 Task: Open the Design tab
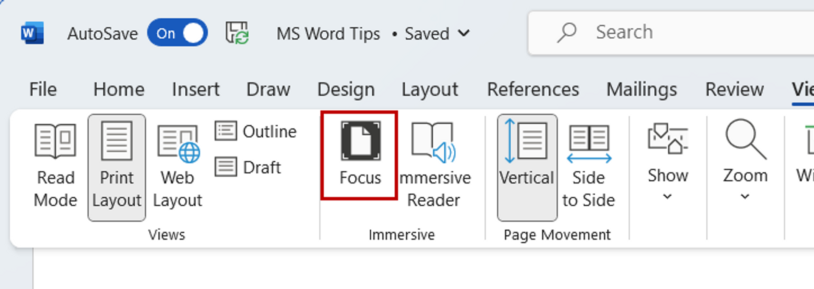(346, 89)
